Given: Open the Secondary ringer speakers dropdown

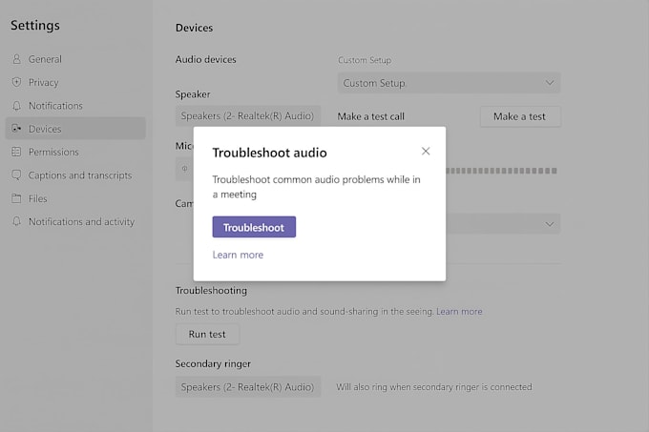Looking at the screenshot, I should 248,387.
